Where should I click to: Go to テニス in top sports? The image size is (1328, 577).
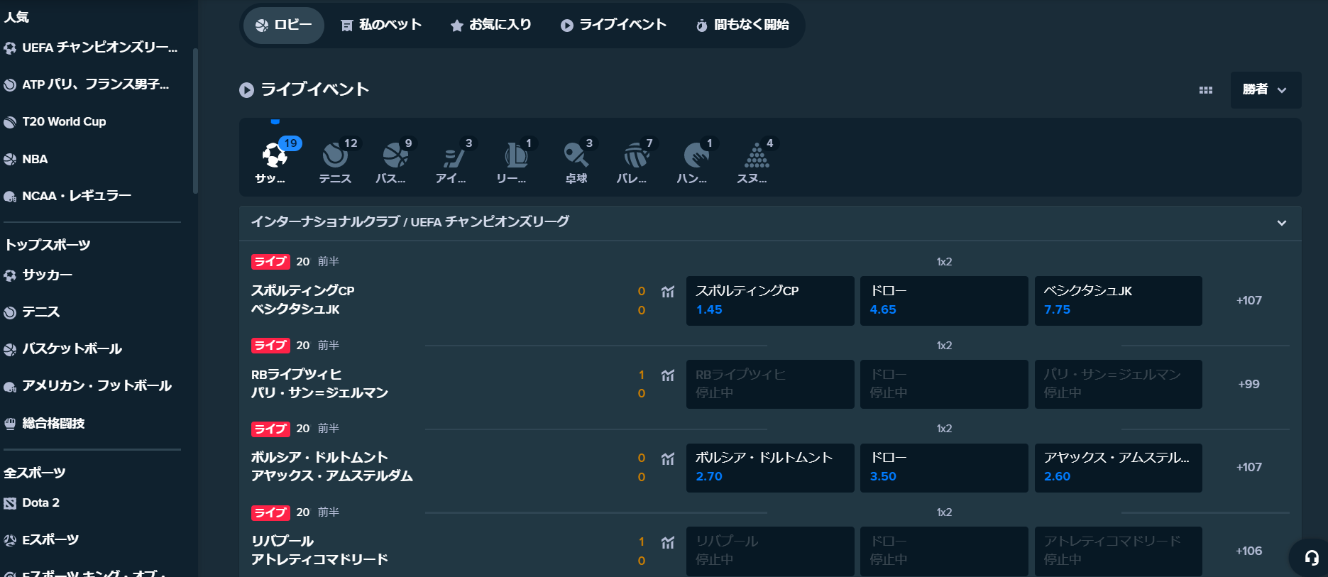coord(32,312)
